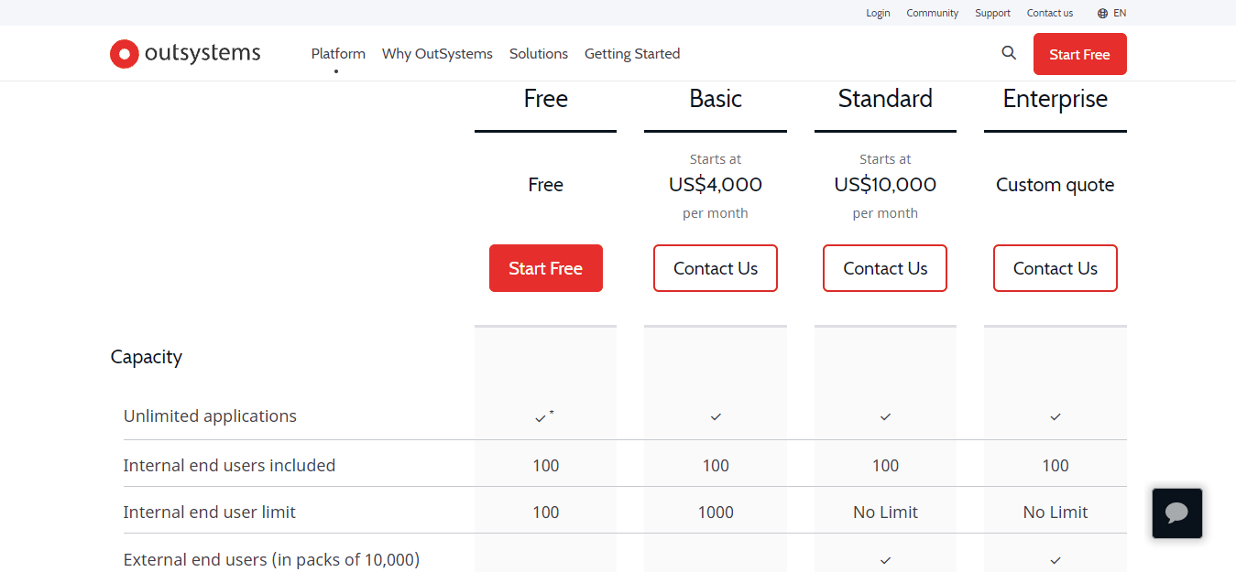Click Start Free under the Free plan

(546, 268)
